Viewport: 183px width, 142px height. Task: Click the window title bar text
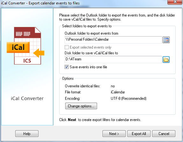[40, 3]
